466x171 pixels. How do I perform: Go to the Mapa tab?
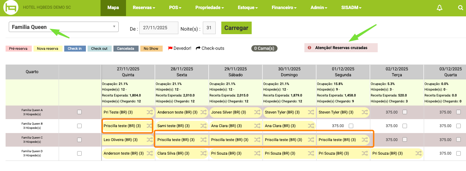(x=113, y=8)
